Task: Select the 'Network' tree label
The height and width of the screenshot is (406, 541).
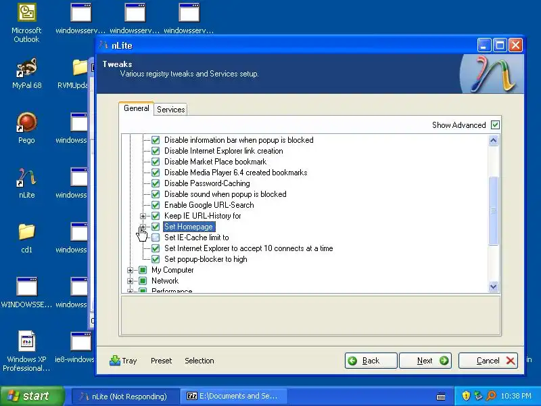Action: click(165, 281)
